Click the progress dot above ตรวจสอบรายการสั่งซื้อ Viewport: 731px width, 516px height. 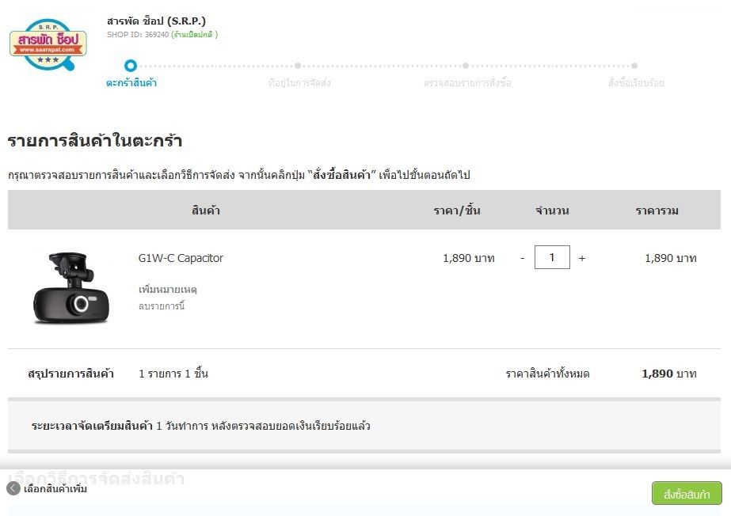pos(466,66)
